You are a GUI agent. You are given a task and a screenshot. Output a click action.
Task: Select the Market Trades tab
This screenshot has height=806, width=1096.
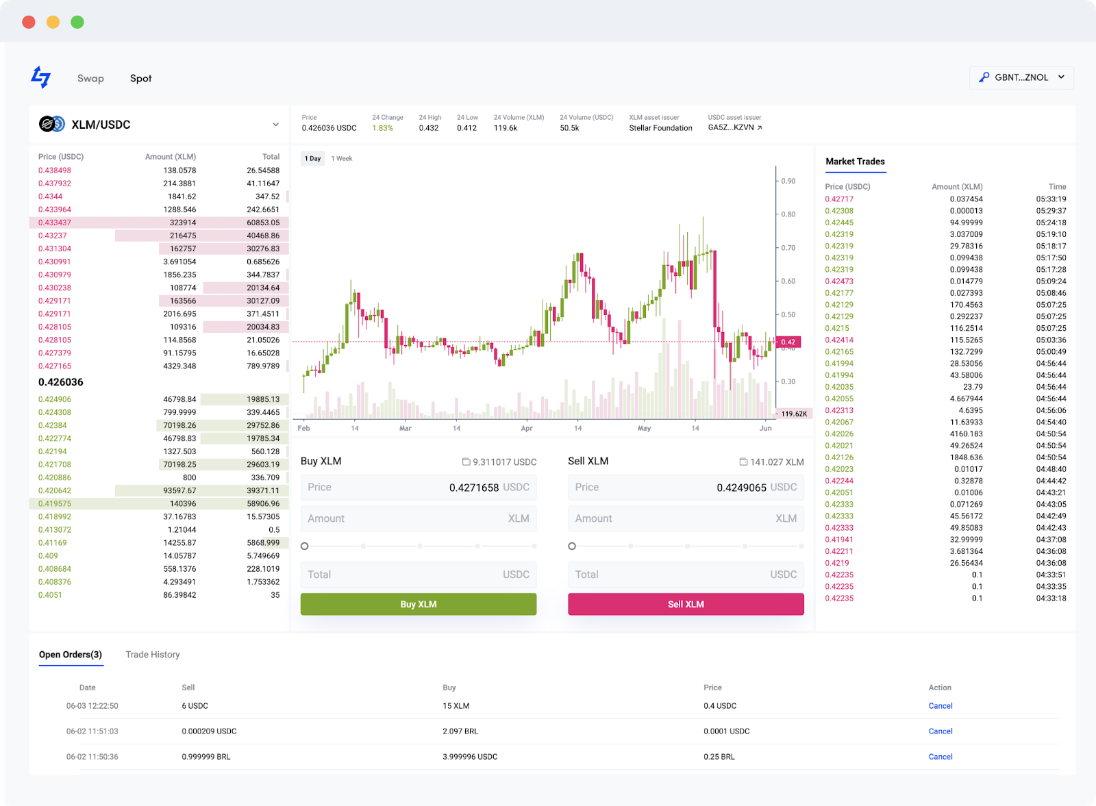(x=855, y=162)
